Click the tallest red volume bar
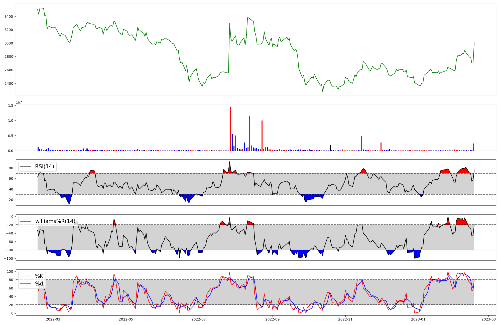501x325 pixels. point(230,129)
